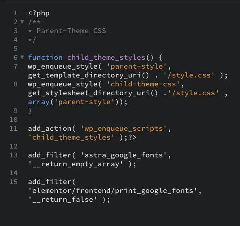Click the 'Parent-Theme CSS' comment text

[71, 31]
